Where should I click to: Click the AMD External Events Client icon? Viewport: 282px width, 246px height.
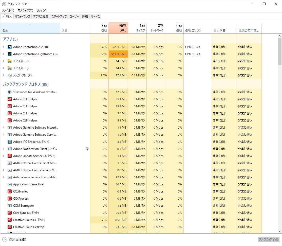10,163
